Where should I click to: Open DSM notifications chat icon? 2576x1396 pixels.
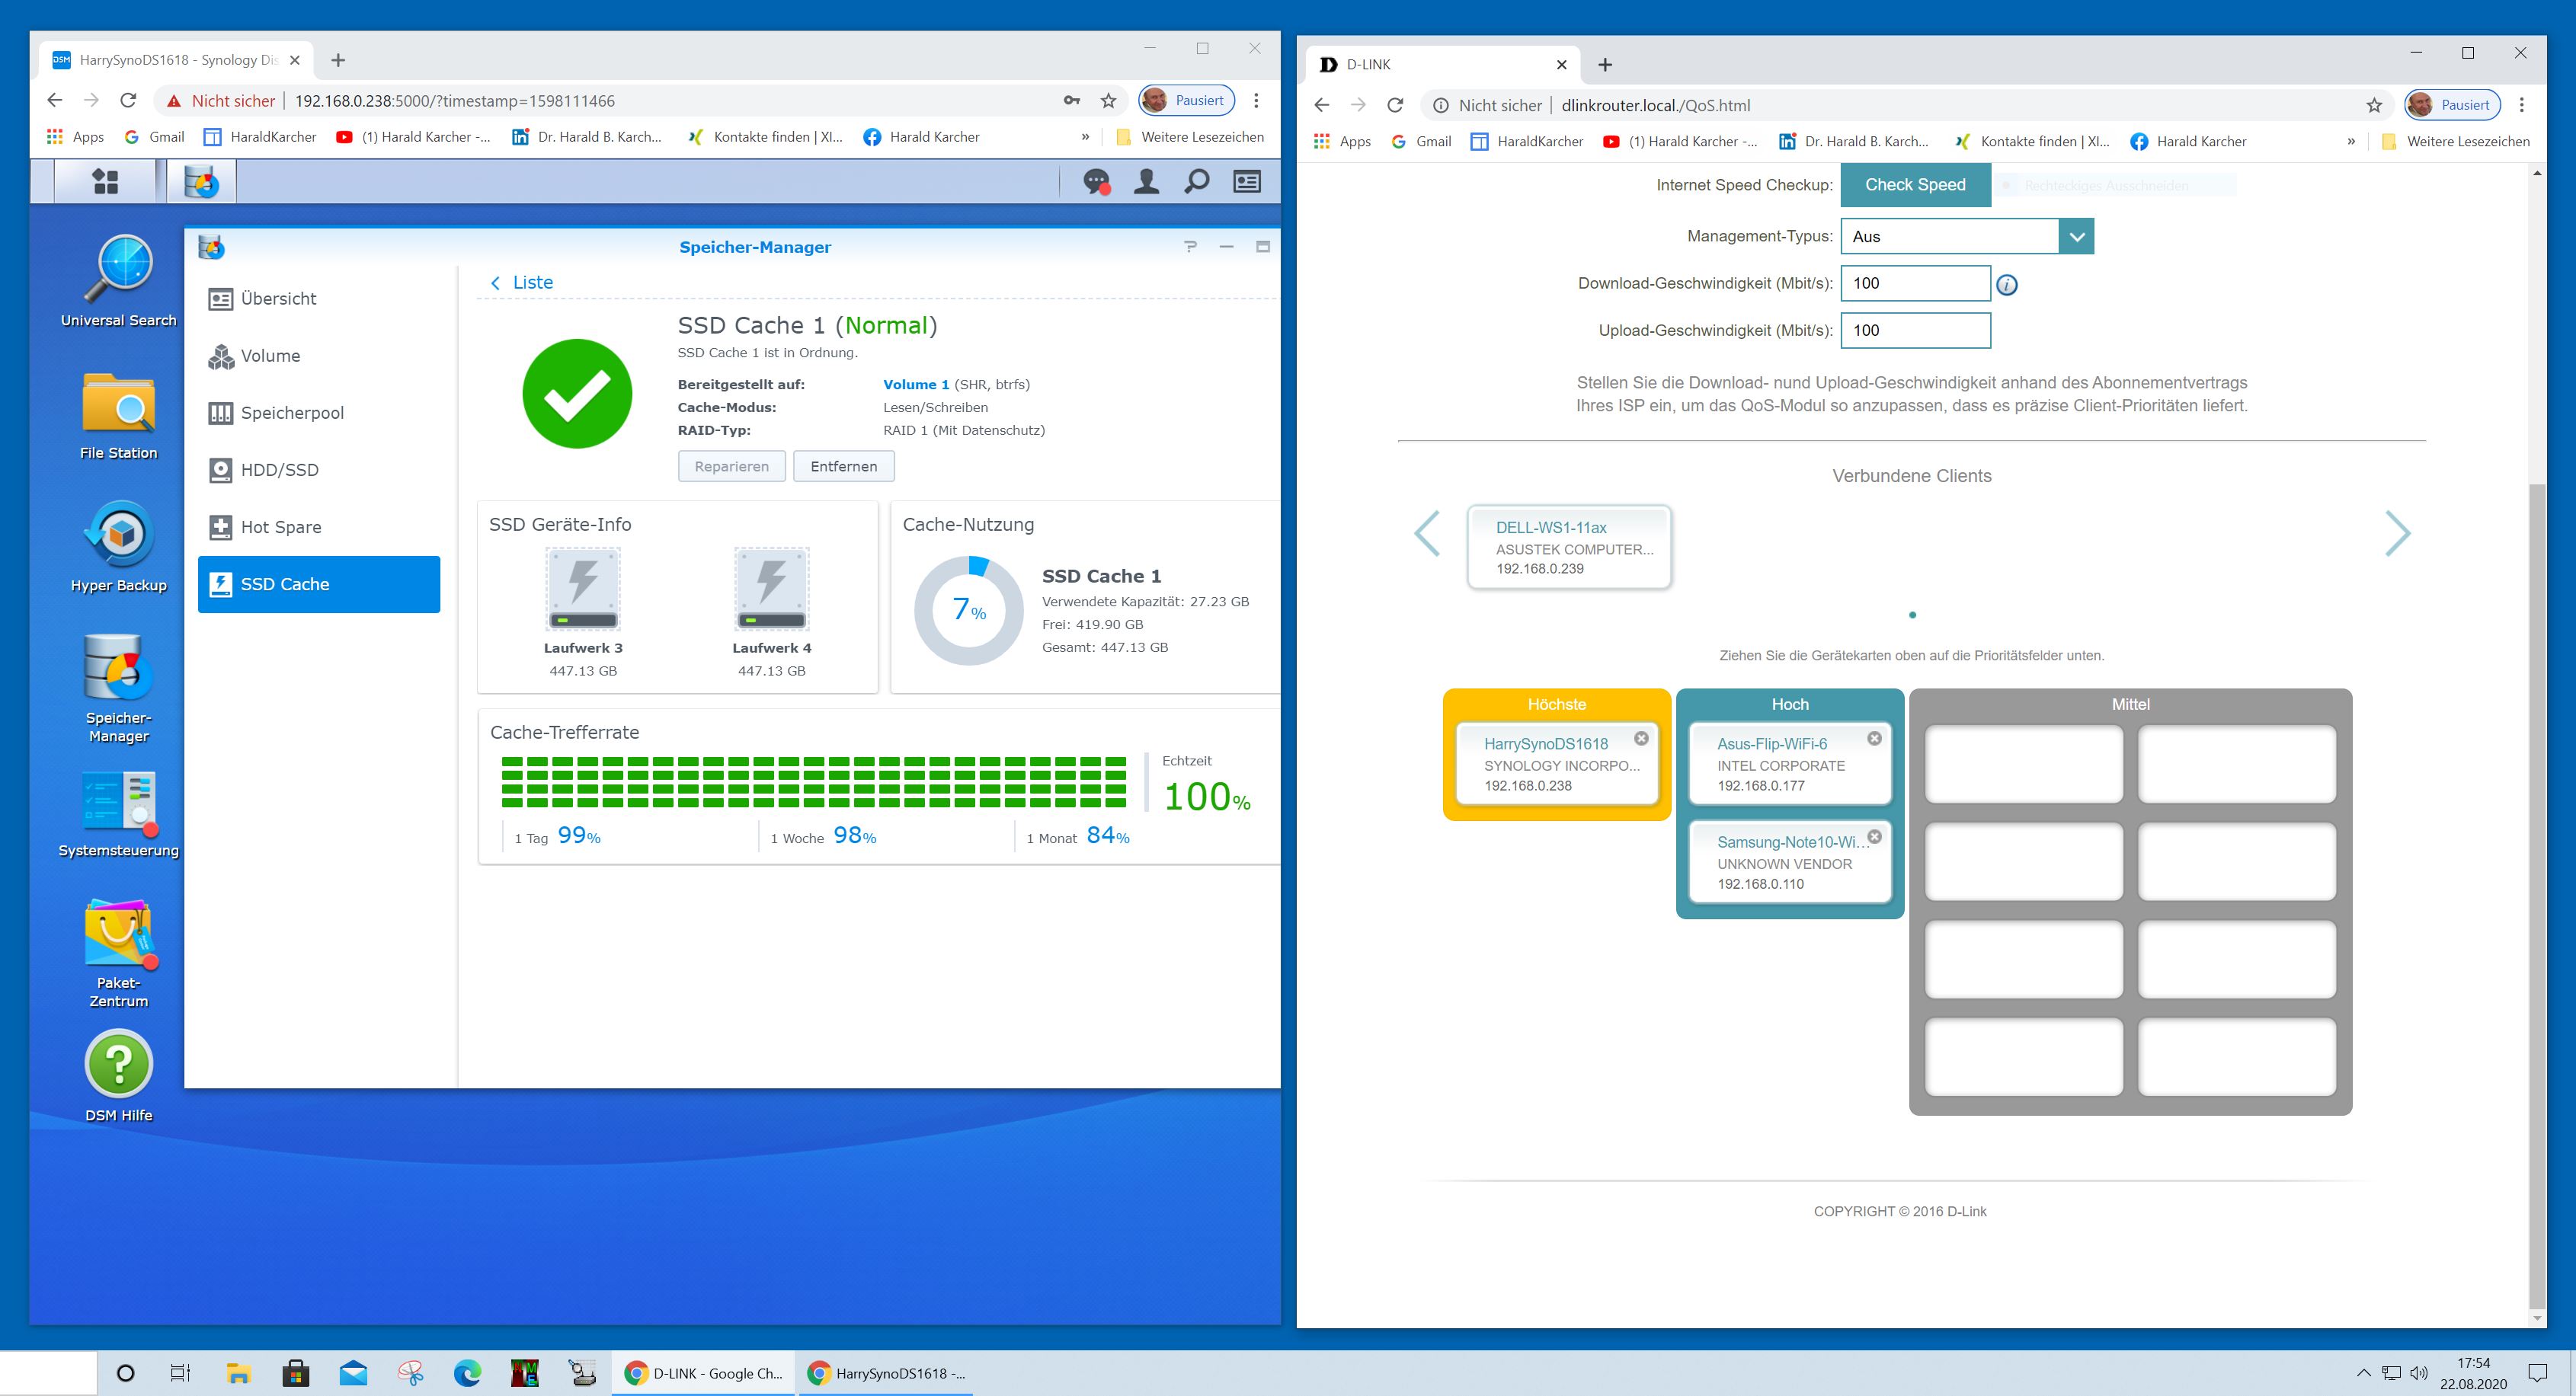pos(1097,182)
